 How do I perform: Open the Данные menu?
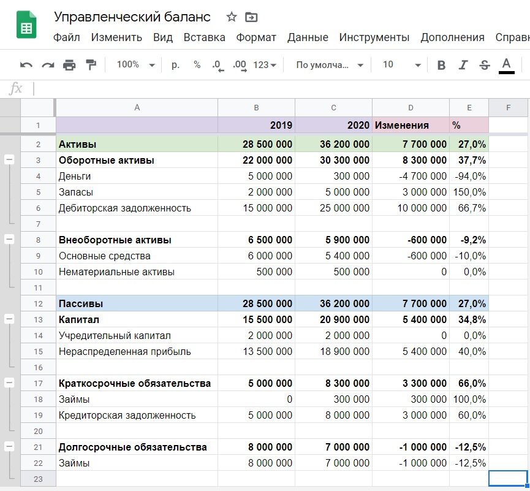click(x=308, y=37)
